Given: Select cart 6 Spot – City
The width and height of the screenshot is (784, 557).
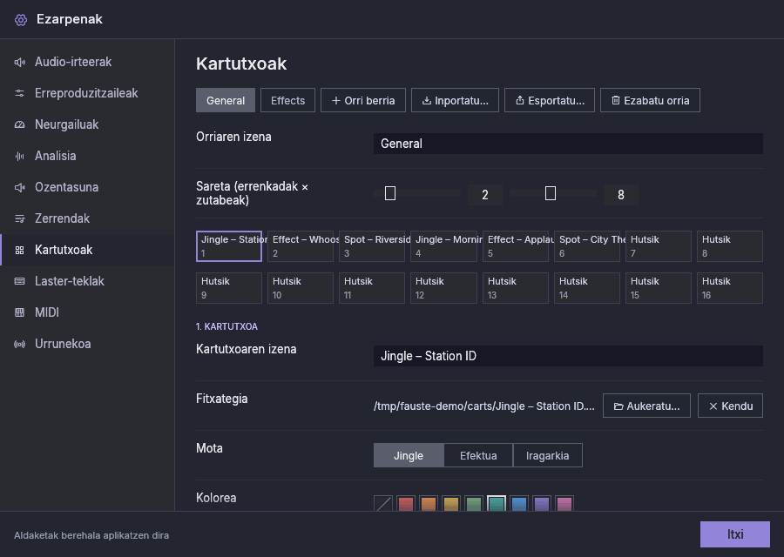Looking at the screenshot, I should [x=587, y=246].
